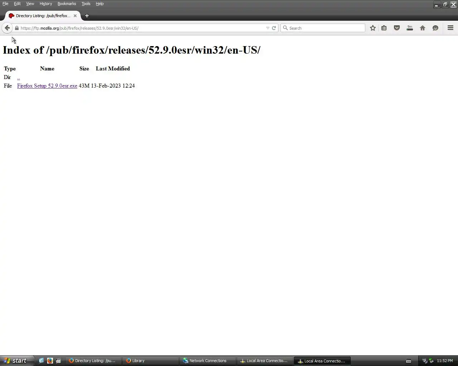The width and height of the screenshot is (458, 366).
Task: Launch Firefox from quick launch bar
Action: pos(50,361)
